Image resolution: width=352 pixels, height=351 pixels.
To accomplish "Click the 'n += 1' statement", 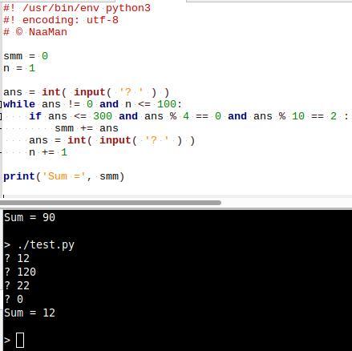I will click(x=48, y=152).
